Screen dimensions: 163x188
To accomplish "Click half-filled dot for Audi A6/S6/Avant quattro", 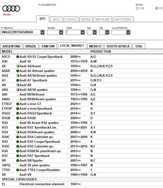I will 18,76.
